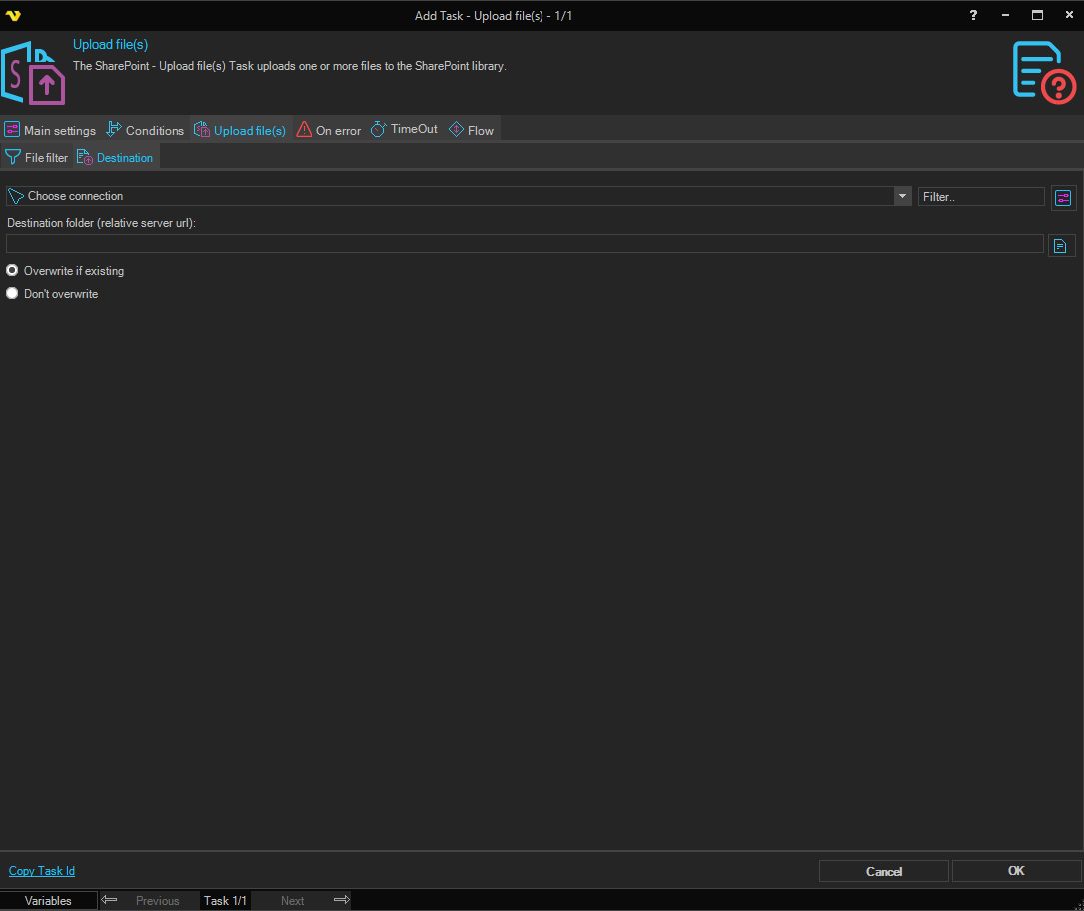Select Don't overwrite option

click(53, 293)
